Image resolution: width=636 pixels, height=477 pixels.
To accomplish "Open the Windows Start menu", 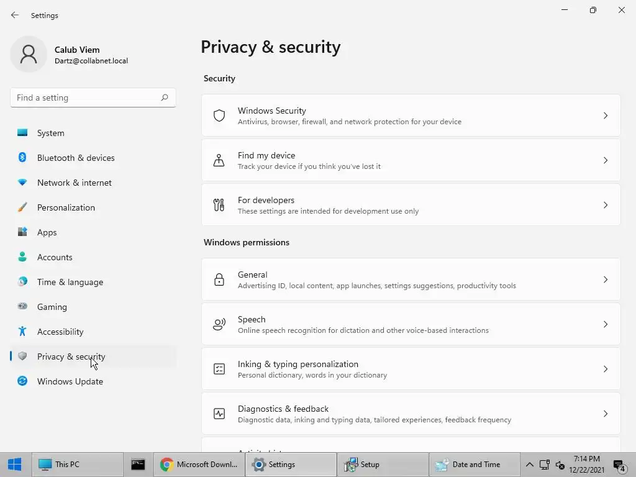I will click(15, 464).
